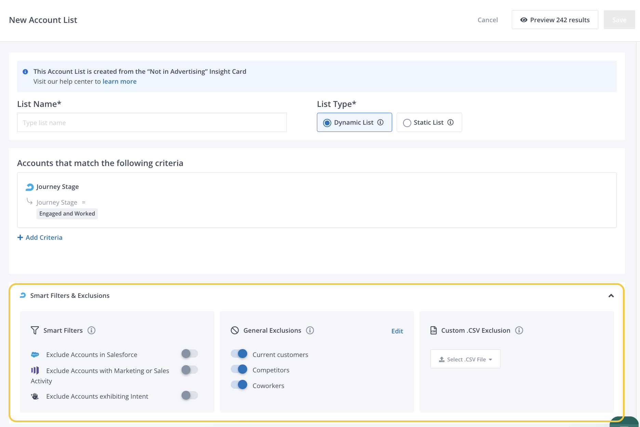Enable Exclude Accounts in Salesforce toggle

point(189,354)
